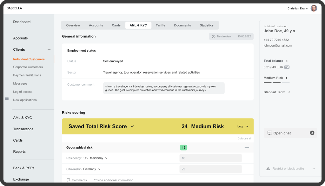
Task: Click the Residency score input showing 16
Action: click(210, 158)
